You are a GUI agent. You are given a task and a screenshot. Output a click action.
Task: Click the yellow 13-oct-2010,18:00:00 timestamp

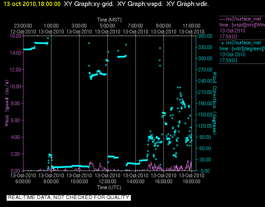[32, 4]
